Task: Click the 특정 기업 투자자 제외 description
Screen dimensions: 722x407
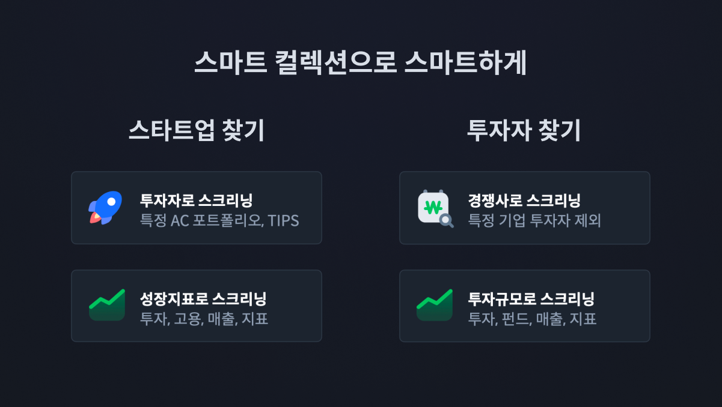Action: tap(534, 220)
